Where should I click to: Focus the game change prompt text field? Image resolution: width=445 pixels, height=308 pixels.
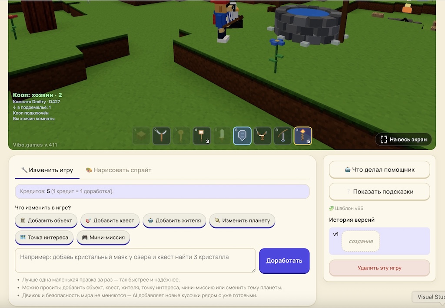136,260
